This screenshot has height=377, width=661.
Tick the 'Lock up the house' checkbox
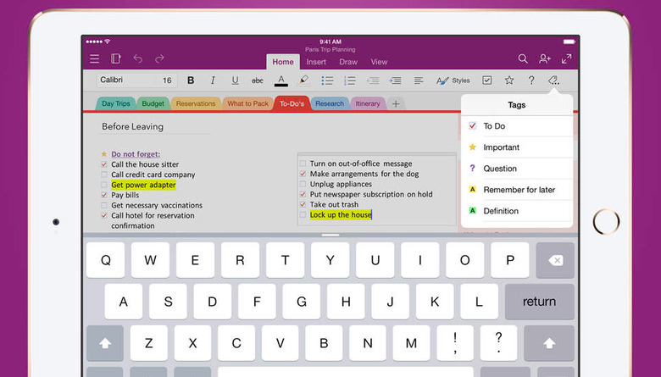(303, 215)
